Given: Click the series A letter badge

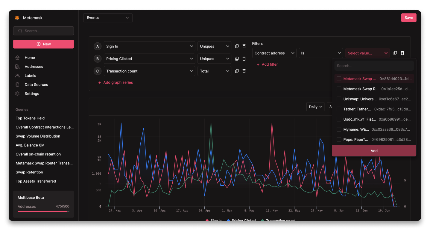Looking at the screenshot, I should 98,46.
